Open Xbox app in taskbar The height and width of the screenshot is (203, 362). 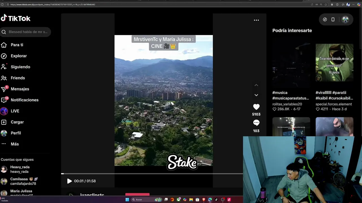click(x=178, y=200)
